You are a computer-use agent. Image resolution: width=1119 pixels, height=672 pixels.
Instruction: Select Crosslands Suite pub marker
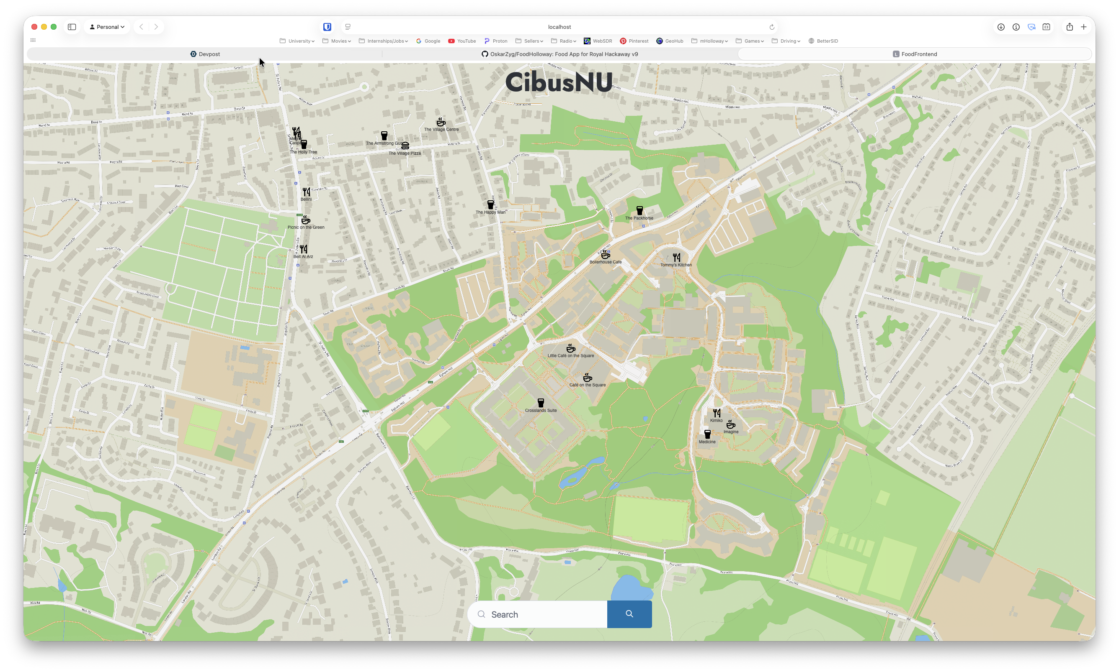[541, 403]
